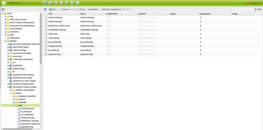Sort by the Geändert column header
This screenshot has width=263, height=130.
154,14
